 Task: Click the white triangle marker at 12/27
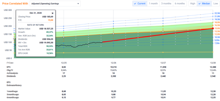163,32
